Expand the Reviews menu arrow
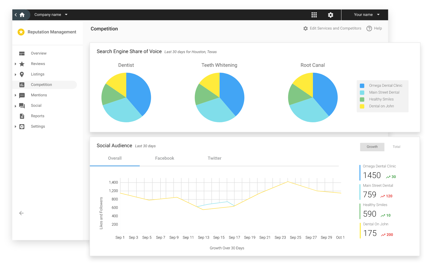 click(16, 64)
